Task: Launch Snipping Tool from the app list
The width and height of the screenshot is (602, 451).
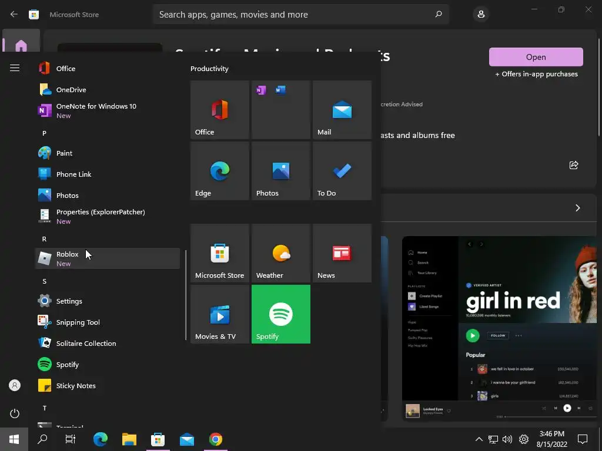Action: coord(108,322)
